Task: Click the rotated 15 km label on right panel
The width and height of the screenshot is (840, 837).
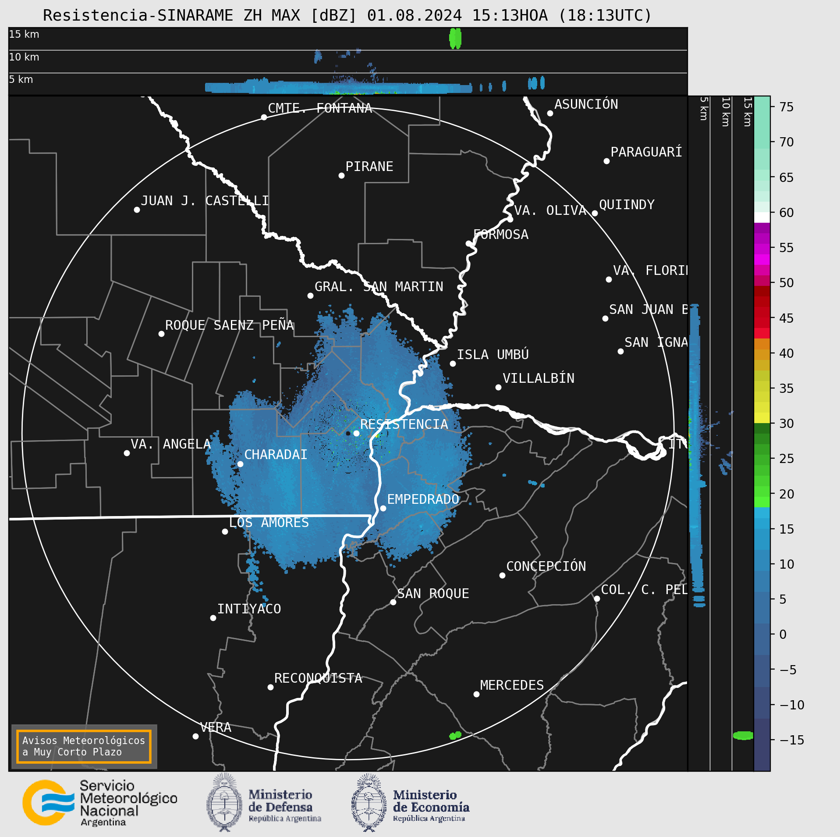Action: click(748, 112)
